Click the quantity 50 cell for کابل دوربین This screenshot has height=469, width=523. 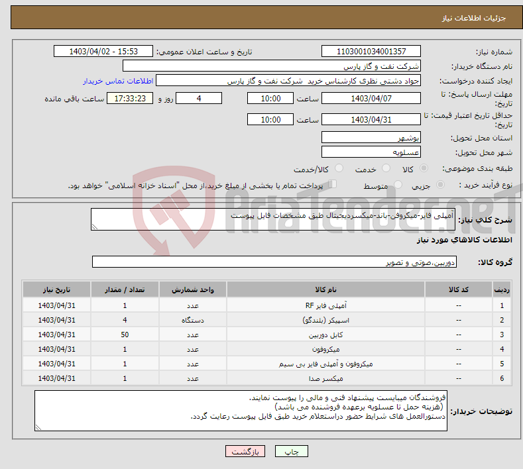(x=125, y=335)
